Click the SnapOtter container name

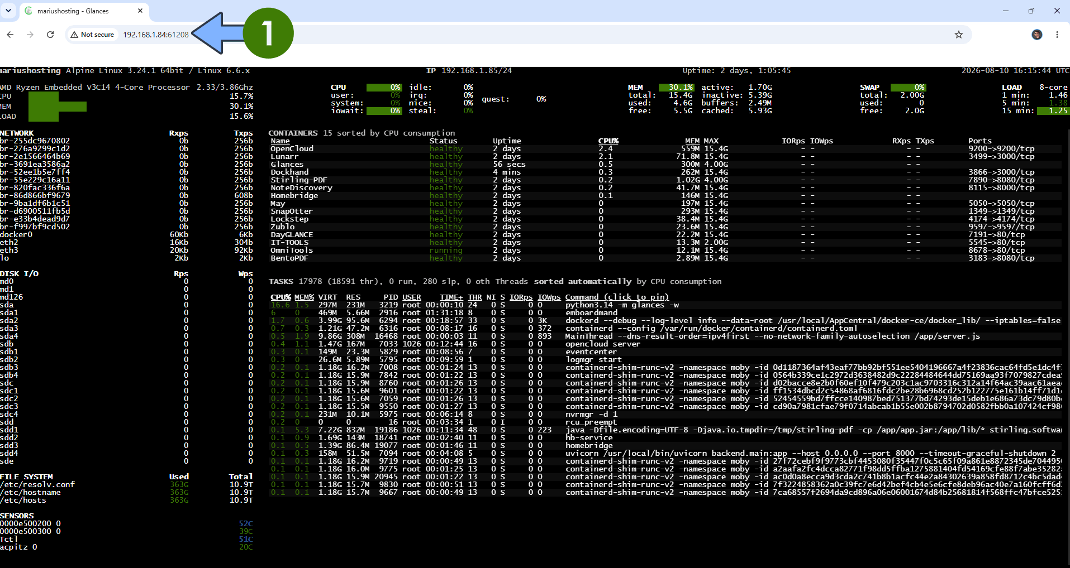[x=292, y=211]
